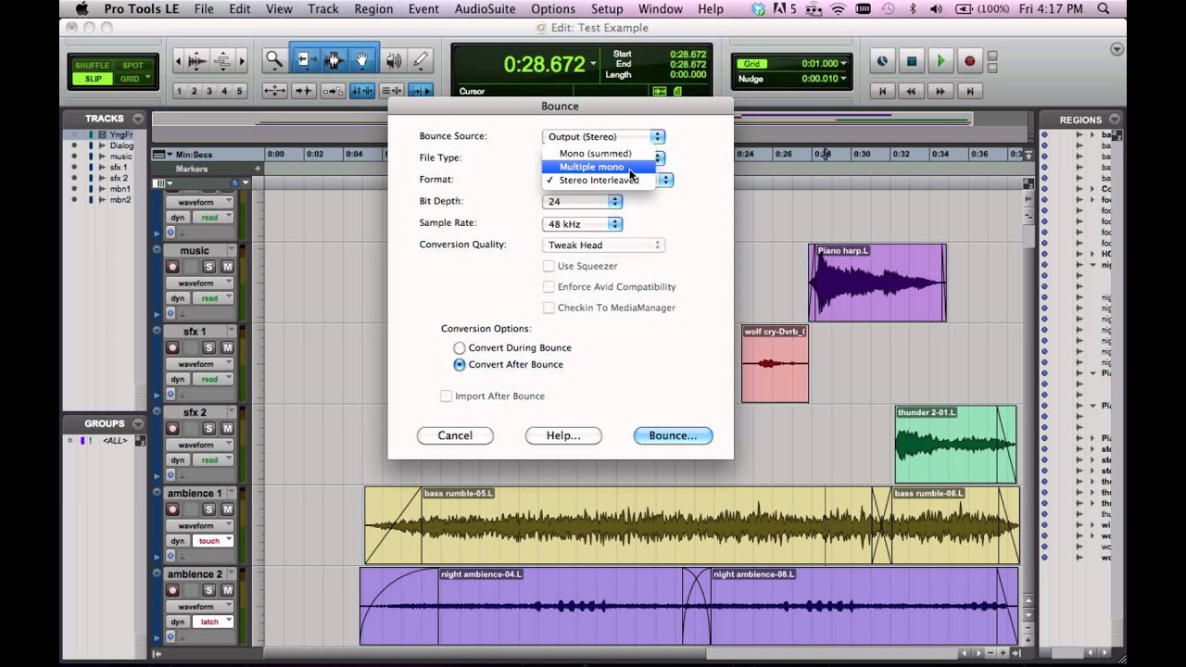Check Checkin To MediaManager option
1186x667 pixels.
(x=549, y=308)
